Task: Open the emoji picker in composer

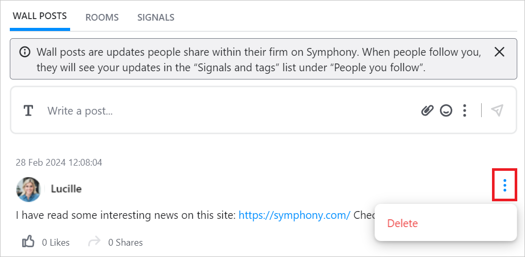Action: coord(446,110)
